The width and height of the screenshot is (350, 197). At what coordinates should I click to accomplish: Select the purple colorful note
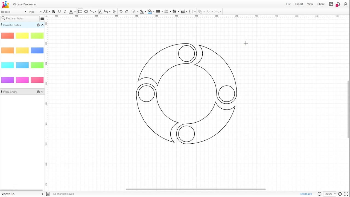(7, 80)
